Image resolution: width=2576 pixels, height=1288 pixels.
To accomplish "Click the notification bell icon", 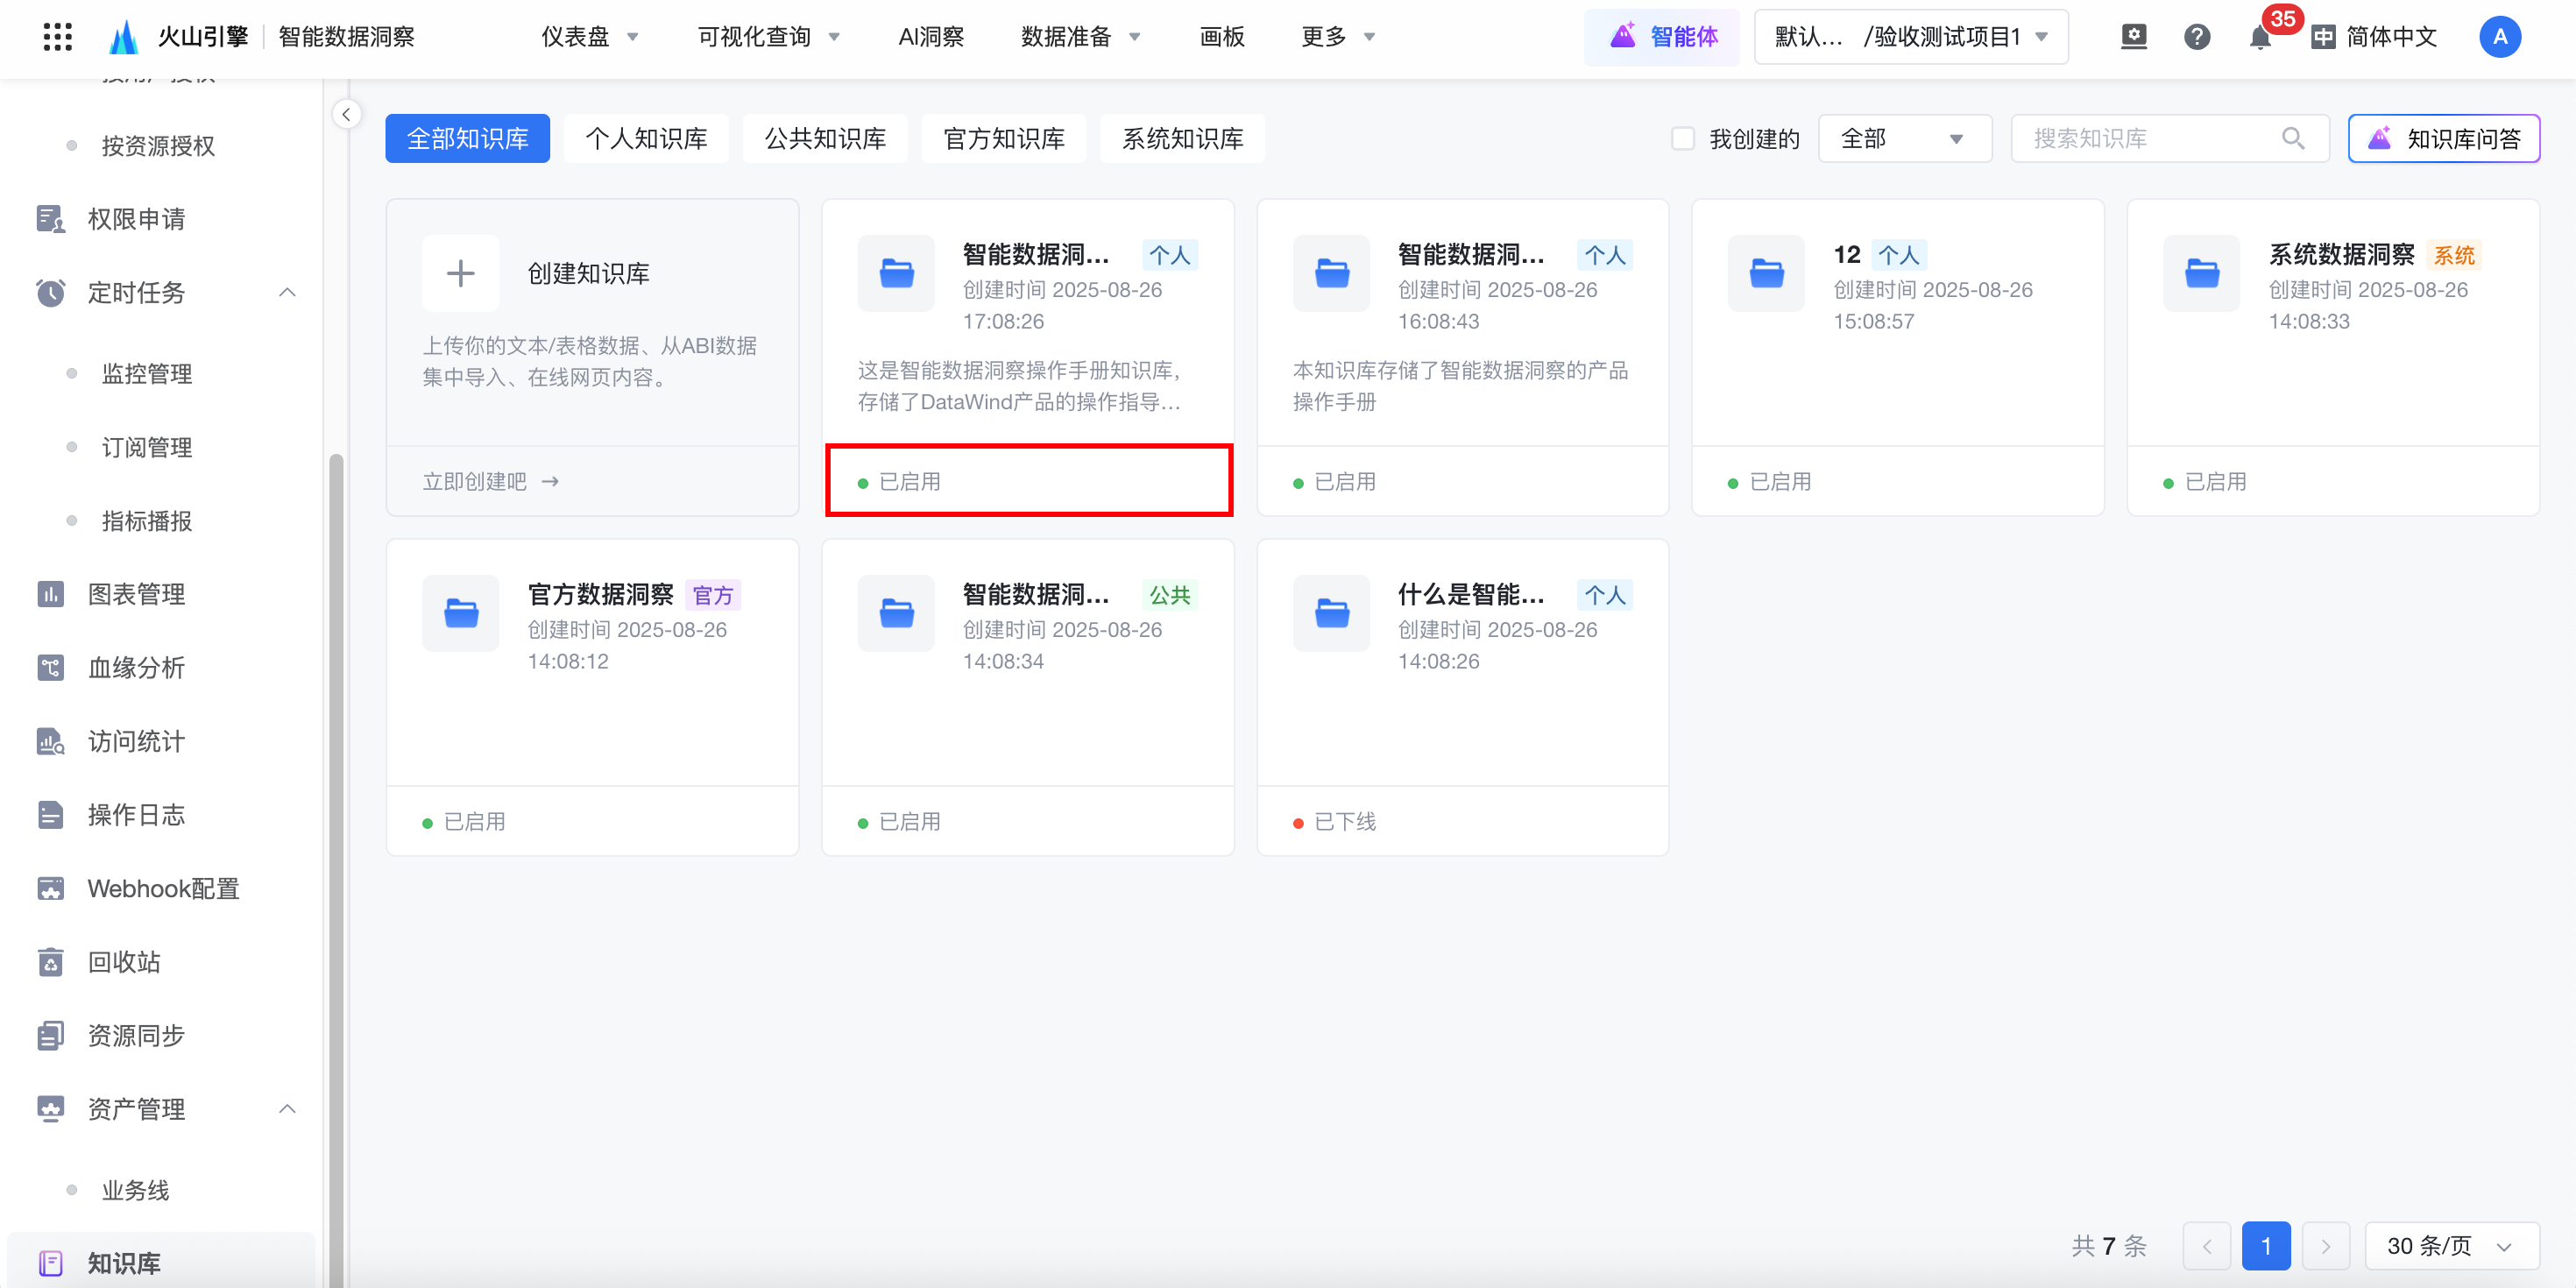I will 2258,38.
